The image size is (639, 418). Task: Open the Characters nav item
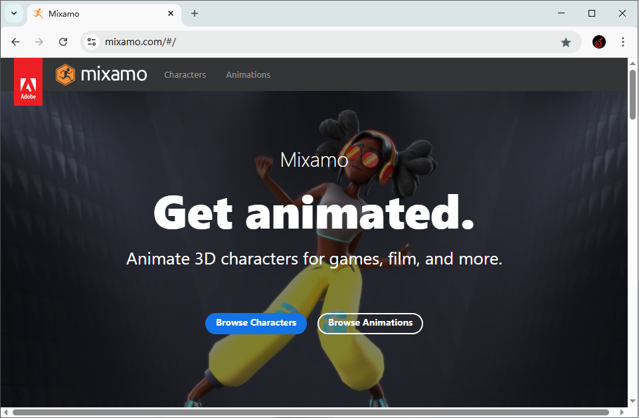click(x=185, y=74)
